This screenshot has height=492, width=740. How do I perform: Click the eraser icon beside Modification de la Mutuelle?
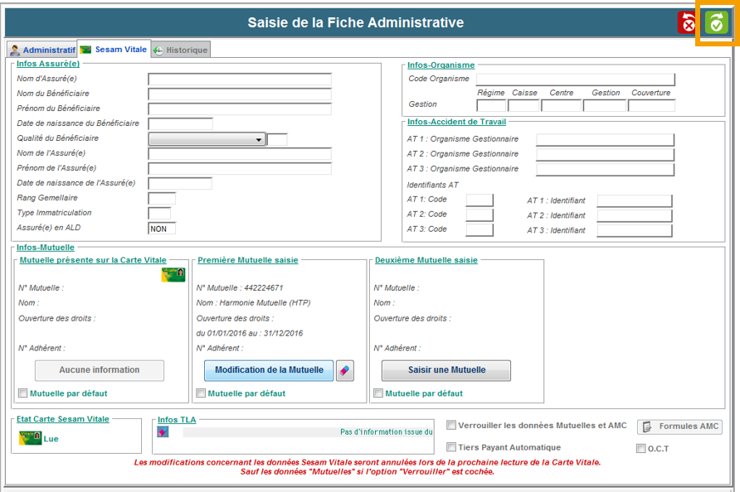coord(345,370)
